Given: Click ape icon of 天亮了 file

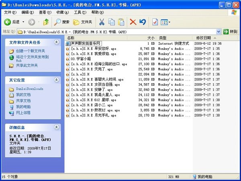Looking at the screenshot, I should pyautogui.click(x=68, y=69).
